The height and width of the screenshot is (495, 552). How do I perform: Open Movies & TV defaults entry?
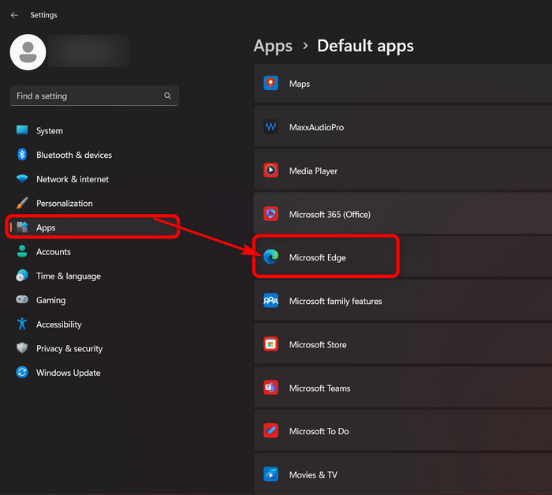[x=403, y=474]
